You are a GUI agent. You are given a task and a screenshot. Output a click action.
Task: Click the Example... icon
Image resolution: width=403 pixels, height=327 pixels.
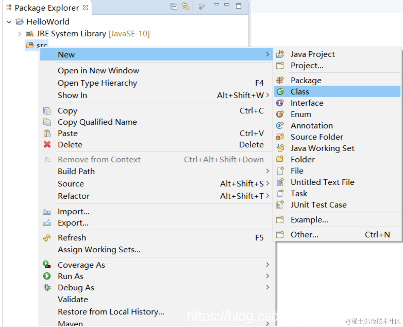click(x=280, y=219)
